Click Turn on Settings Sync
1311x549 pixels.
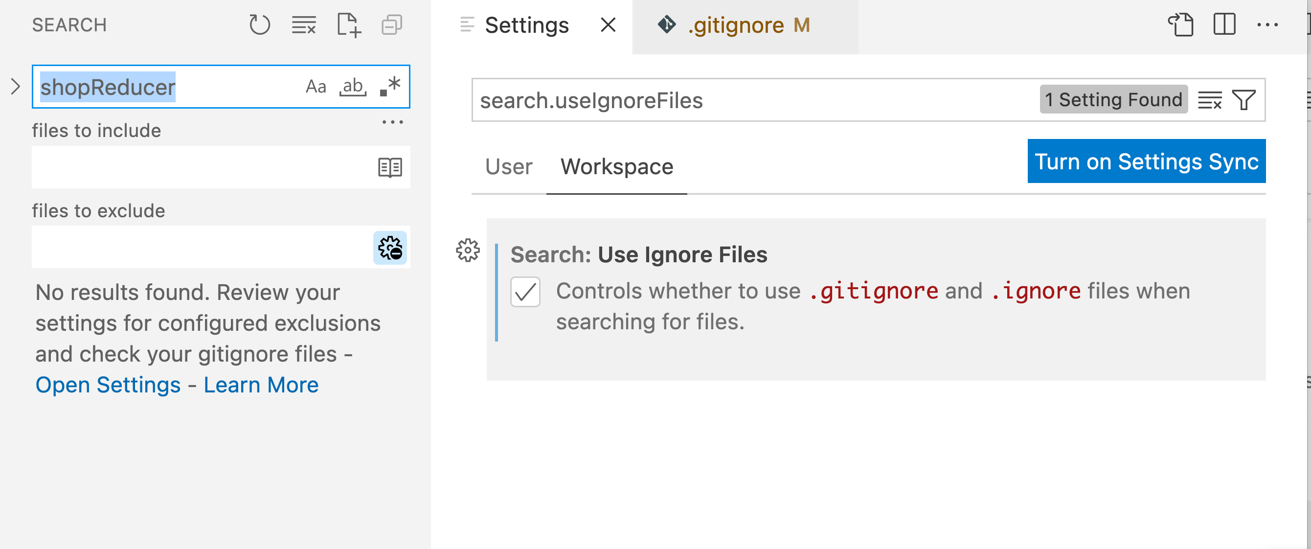(x=1146, y=161)
